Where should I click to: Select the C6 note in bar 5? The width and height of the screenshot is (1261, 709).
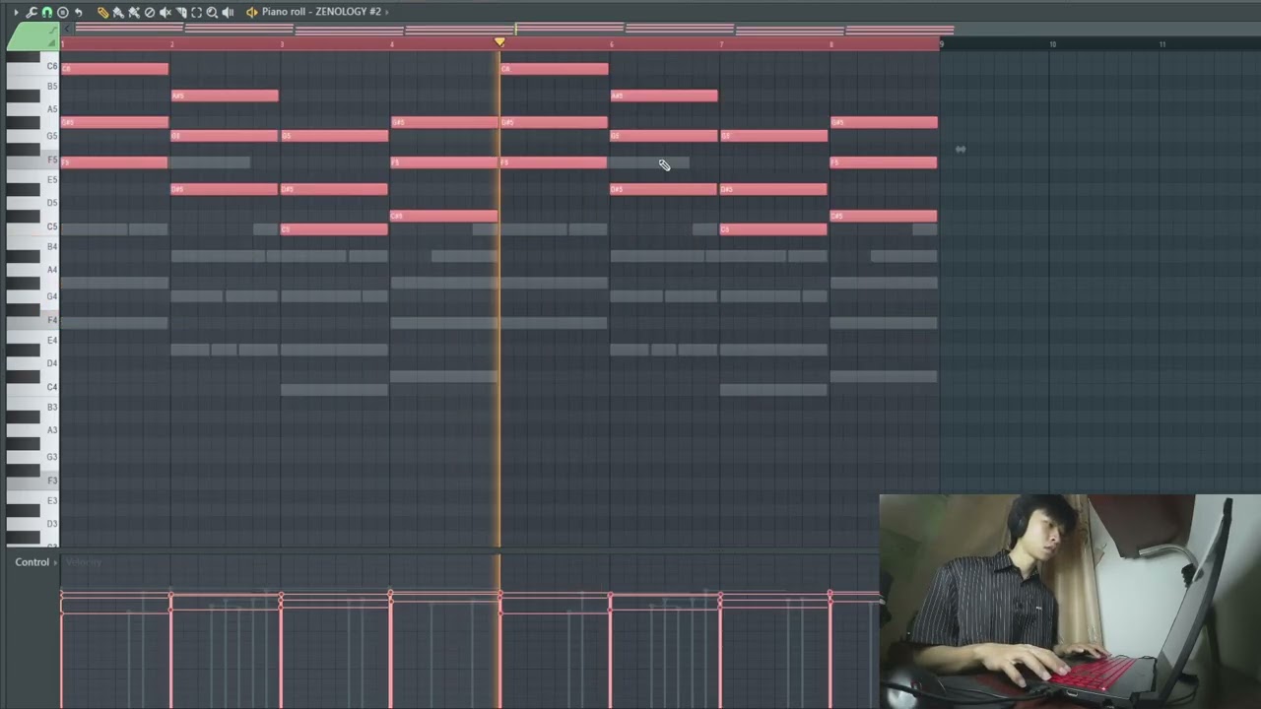[x=555, y=68]
